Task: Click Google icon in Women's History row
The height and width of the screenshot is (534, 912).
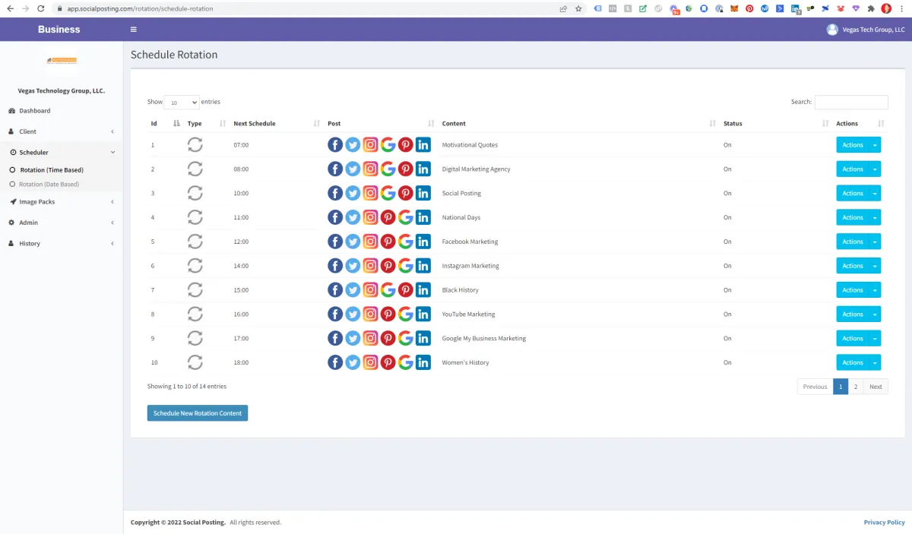Action: coord(405,363)
